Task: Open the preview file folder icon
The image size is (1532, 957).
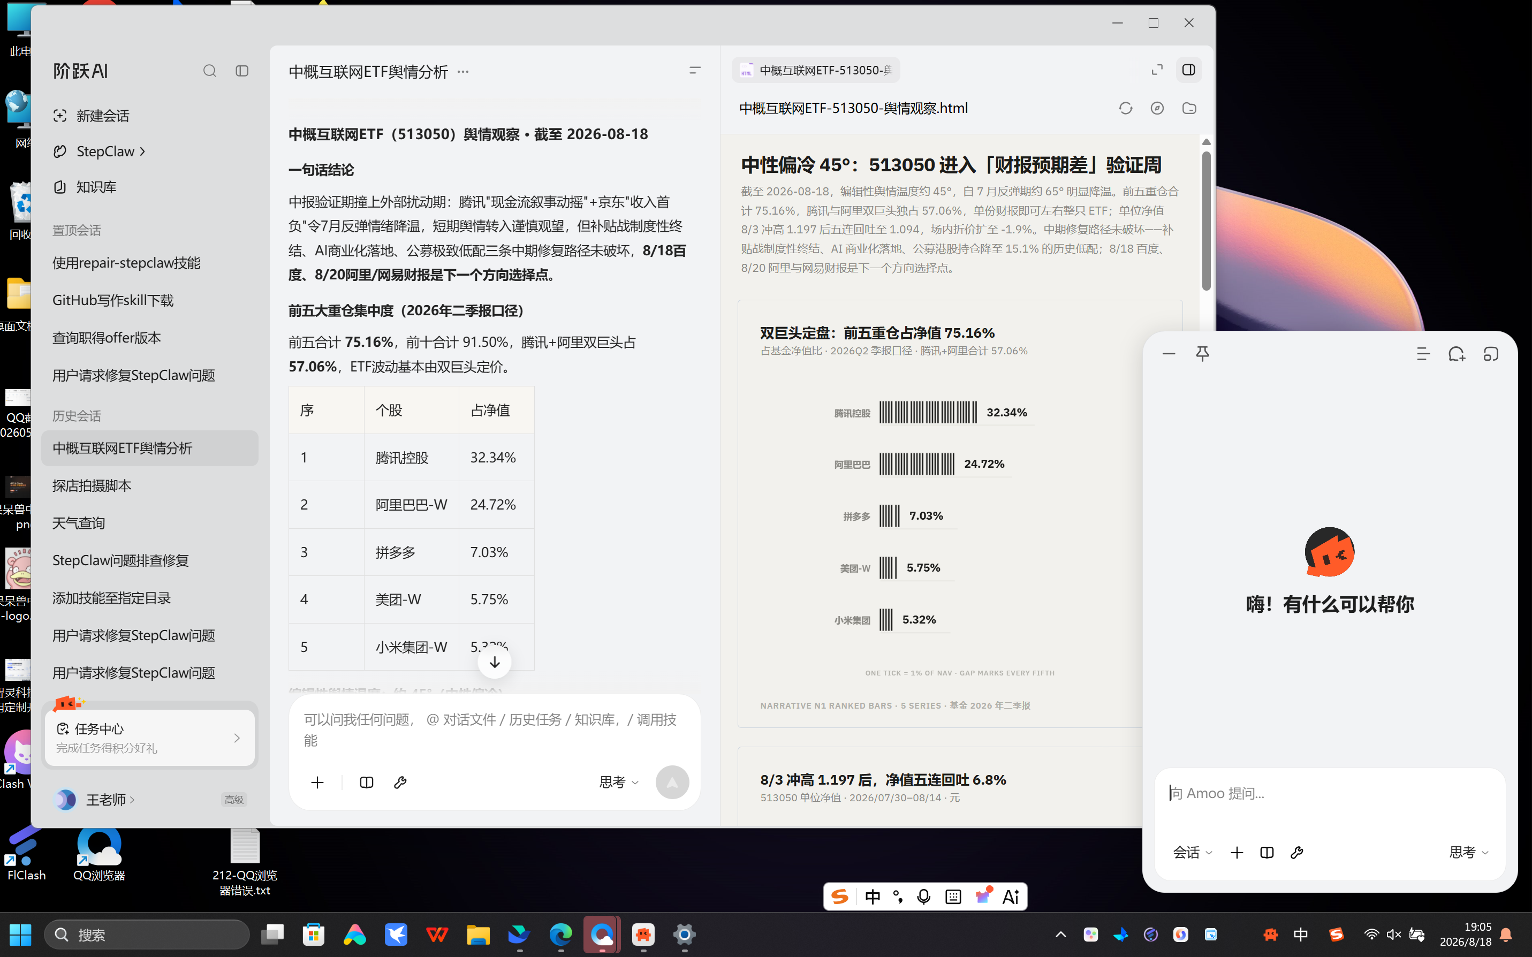Action: (1189, 108)
